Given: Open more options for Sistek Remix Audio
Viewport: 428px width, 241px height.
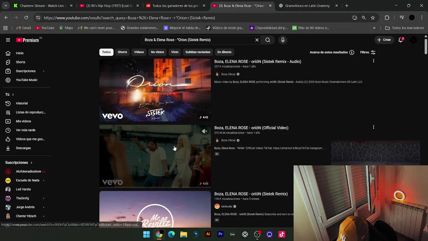Looking at the screenshot, I should click(x=373, y=61).
